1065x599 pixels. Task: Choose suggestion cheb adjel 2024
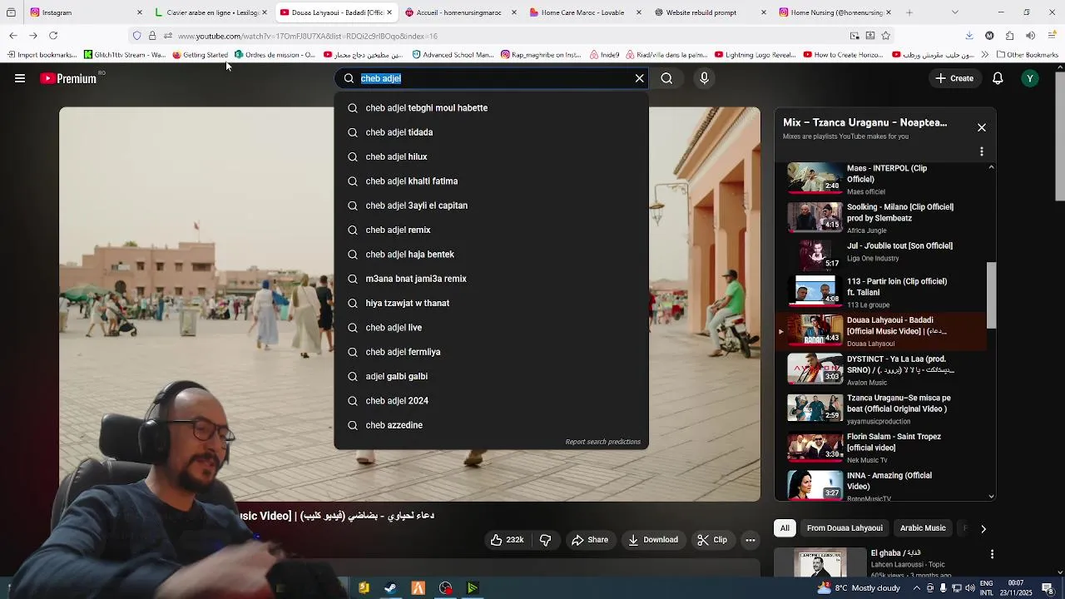491,401
